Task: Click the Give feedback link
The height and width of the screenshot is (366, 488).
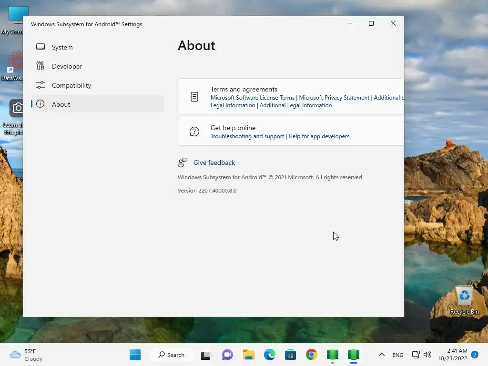Action: 214,163
